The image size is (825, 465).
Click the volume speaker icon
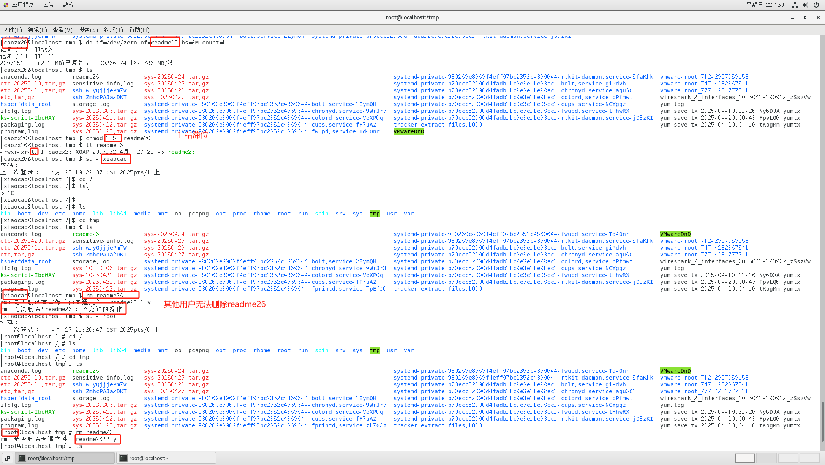805,5
